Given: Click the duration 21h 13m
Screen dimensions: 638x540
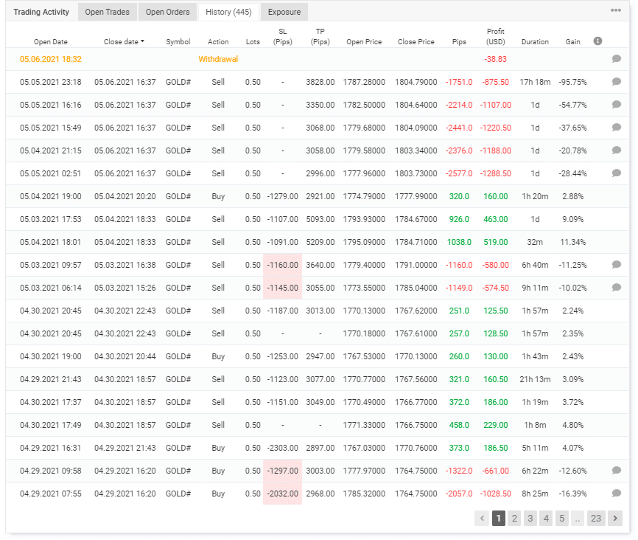Looking at the screenshot, I should click(x=535, y=379).
